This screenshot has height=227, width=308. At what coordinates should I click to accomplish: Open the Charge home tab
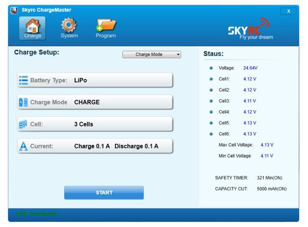click(x=32, y=28)
